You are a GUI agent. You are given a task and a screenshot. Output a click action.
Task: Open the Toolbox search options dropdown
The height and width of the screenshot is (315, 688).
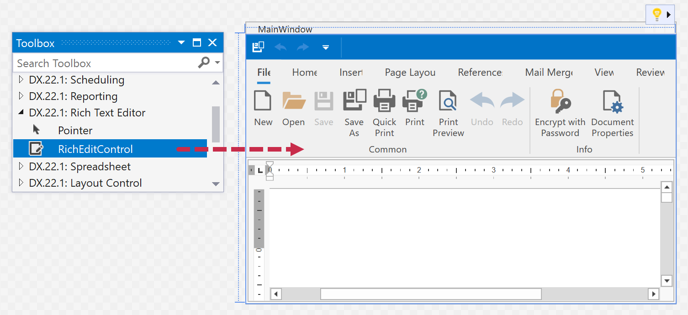217,63
